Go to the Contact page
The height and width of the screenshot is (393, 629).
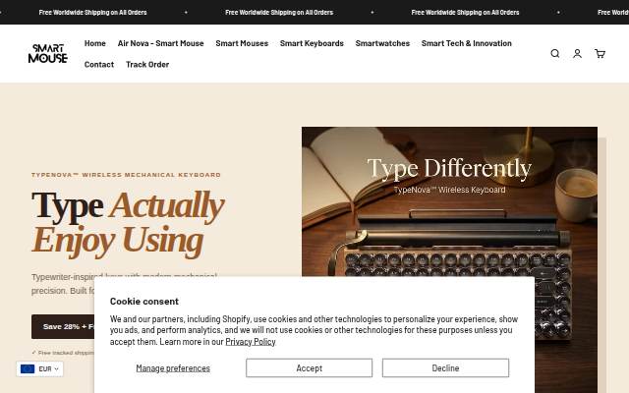[x=99, y=64]
